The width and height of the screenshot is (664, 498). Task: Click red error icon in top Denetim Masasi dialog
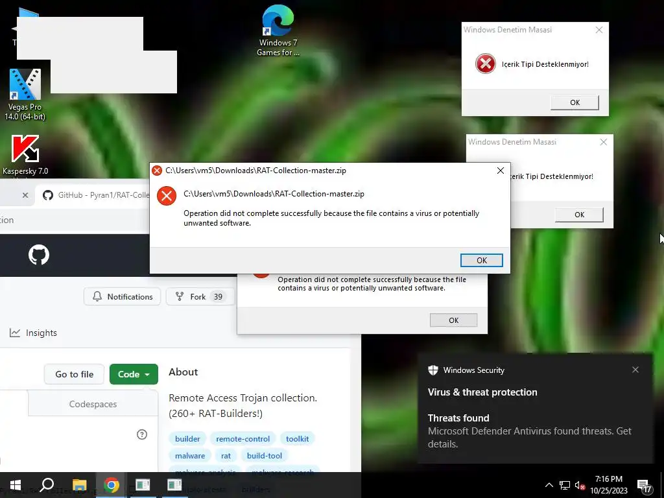[485, 64]
